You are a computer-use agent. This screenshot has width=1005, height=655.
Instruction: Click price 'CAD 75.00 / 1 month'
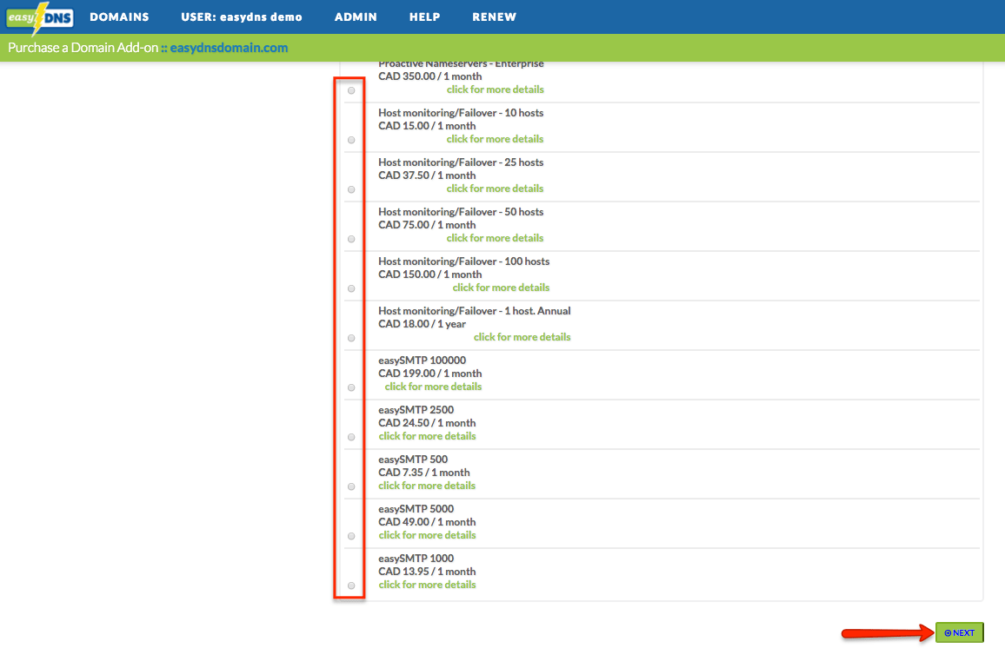click(427, 225)
